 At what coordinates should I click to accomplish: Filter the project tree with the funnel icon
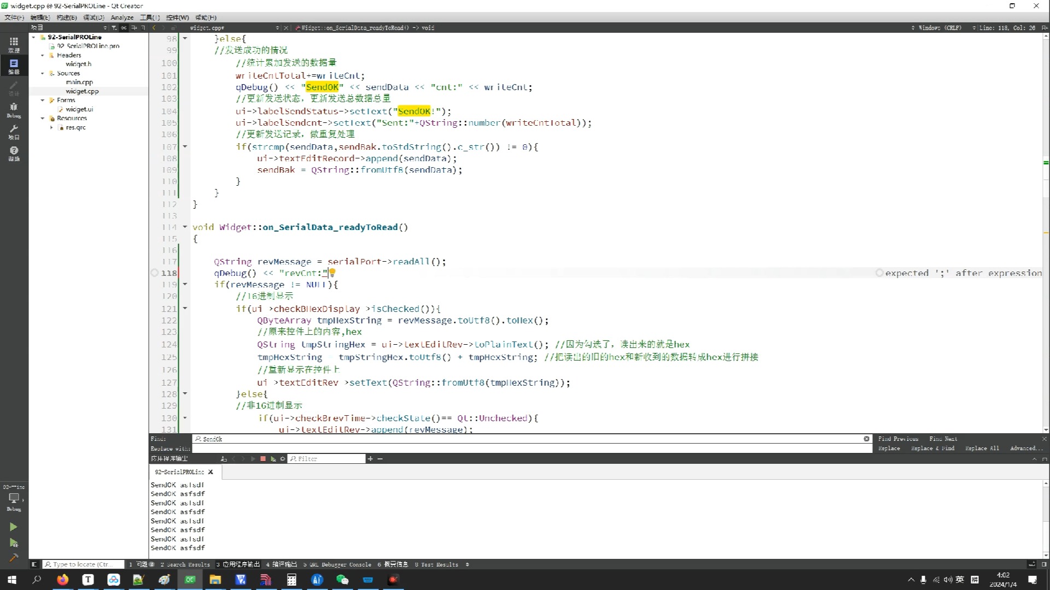pyautogui.click(x=114, y=27)
